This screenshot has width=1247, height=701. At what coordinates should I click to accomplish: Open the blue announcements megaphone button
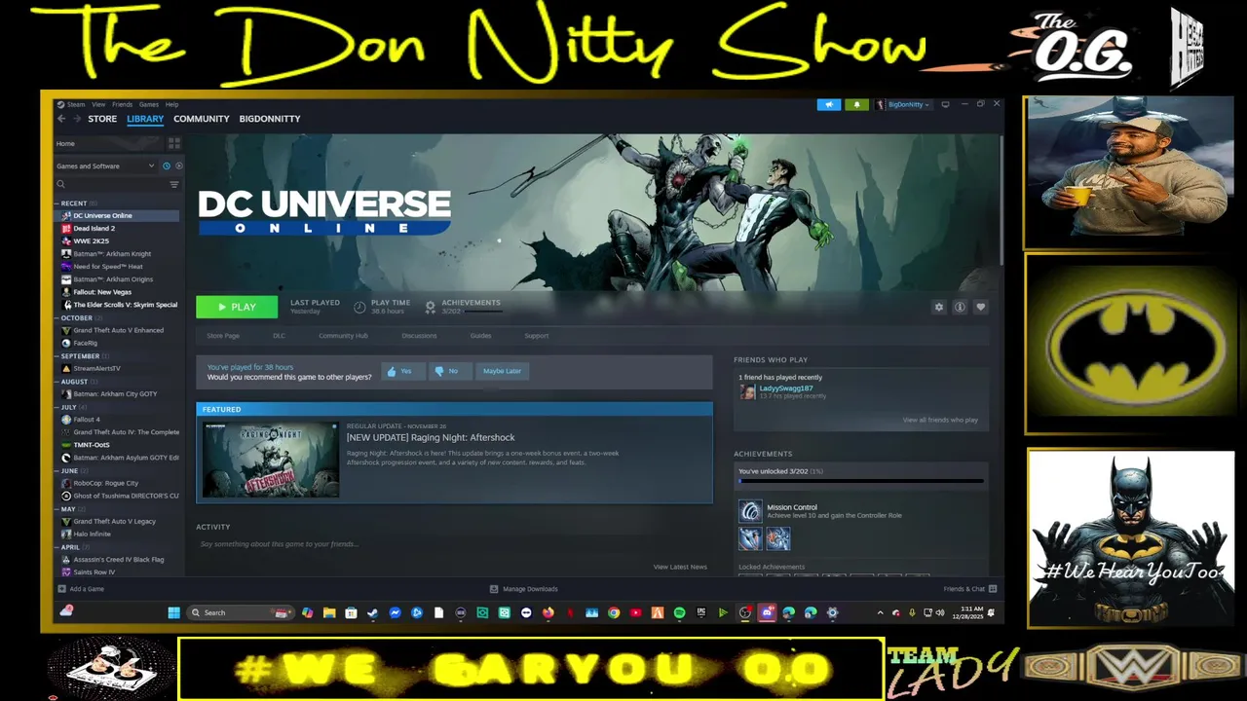tap(829, 104)
